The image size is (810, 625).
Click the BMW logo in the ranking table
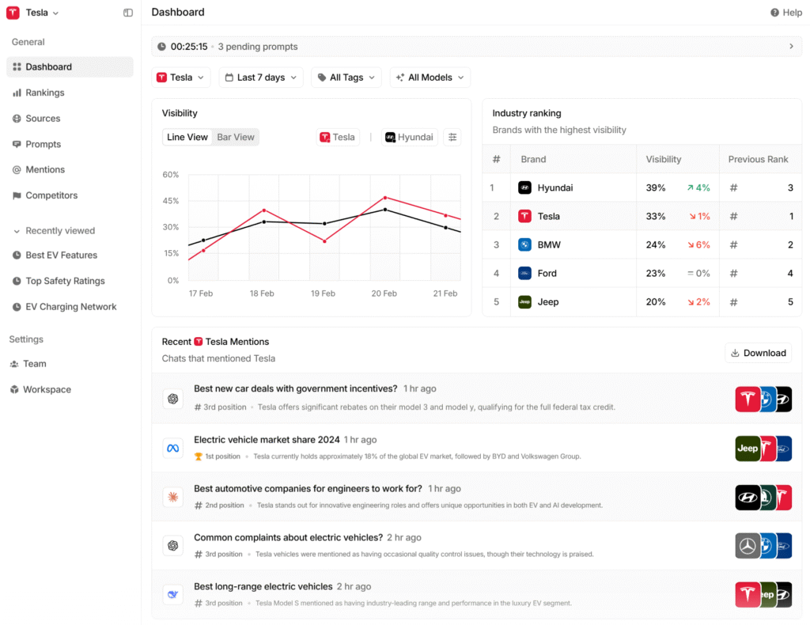coord(524,244)
